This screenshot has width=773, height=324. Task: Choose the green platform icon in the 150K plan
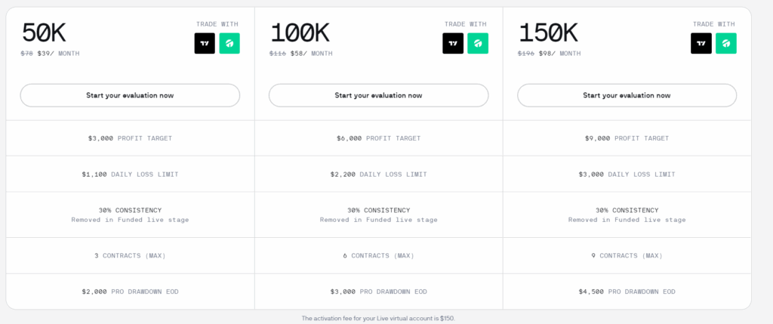tap(726, 44)
